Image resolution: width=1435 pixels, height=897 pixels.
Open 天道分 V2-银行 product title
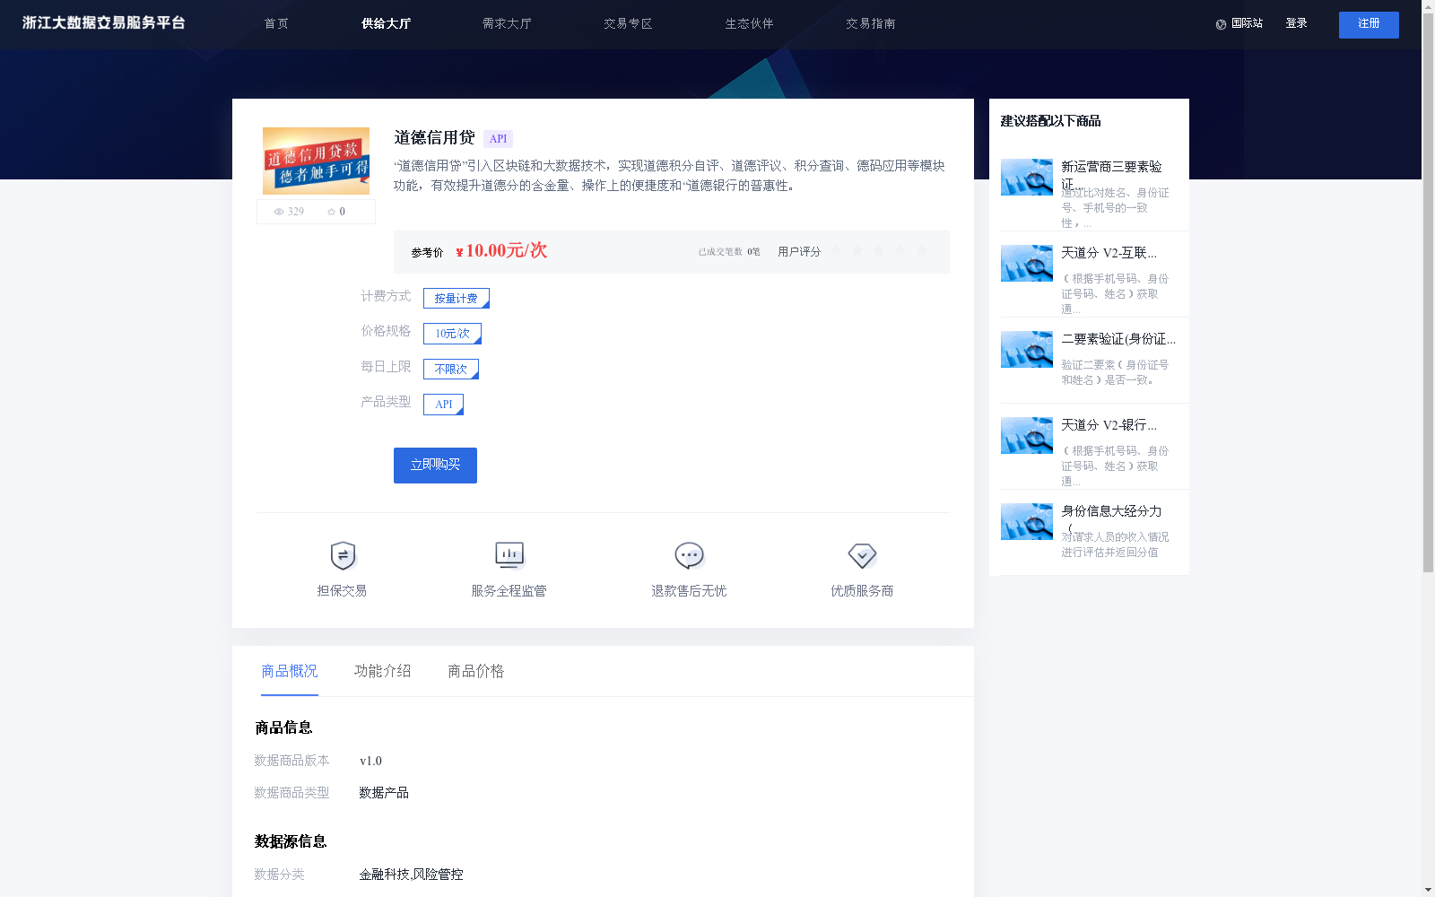point(1109,425)
